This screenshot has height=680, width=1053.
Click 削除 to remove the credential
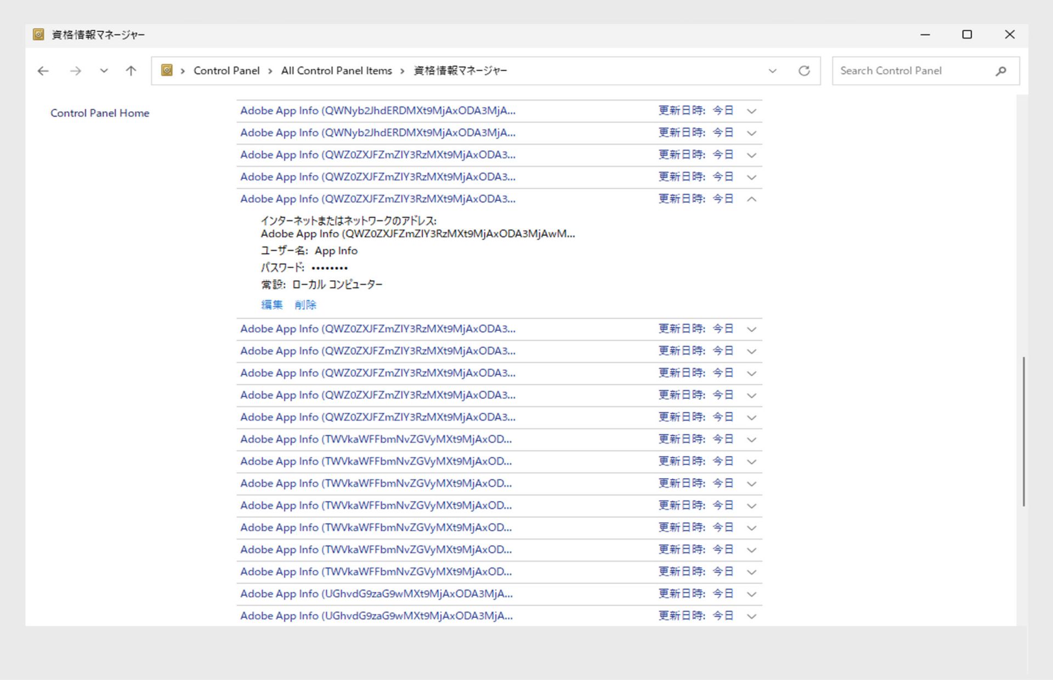[305, 305]
